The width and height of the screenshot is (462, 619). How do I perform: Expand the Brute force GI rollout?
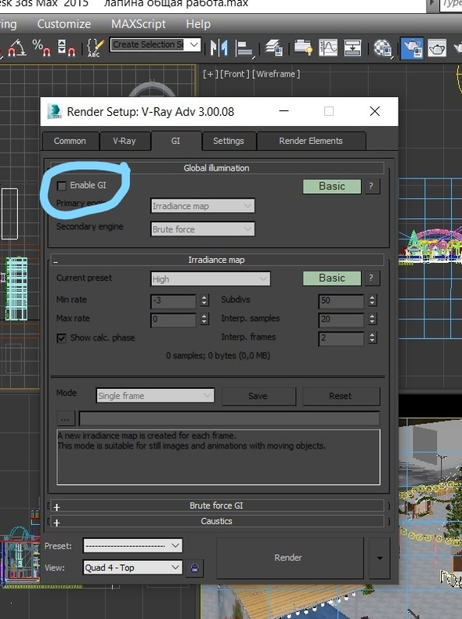tap(216, 506)
